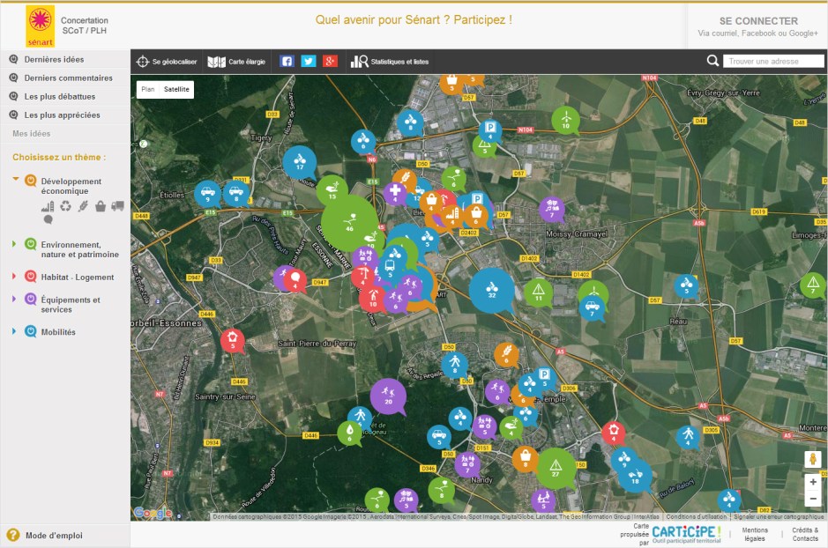This screenshot has width=828, height=548.
Task: Click the recycling sub-theme icon
Action: point(65,206)
